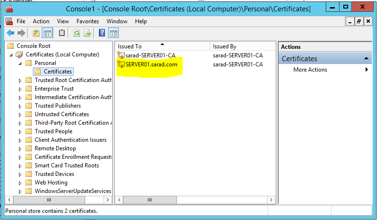Minimize the inner console child window
Screen dimensions: 378x220
coord(350,21)
